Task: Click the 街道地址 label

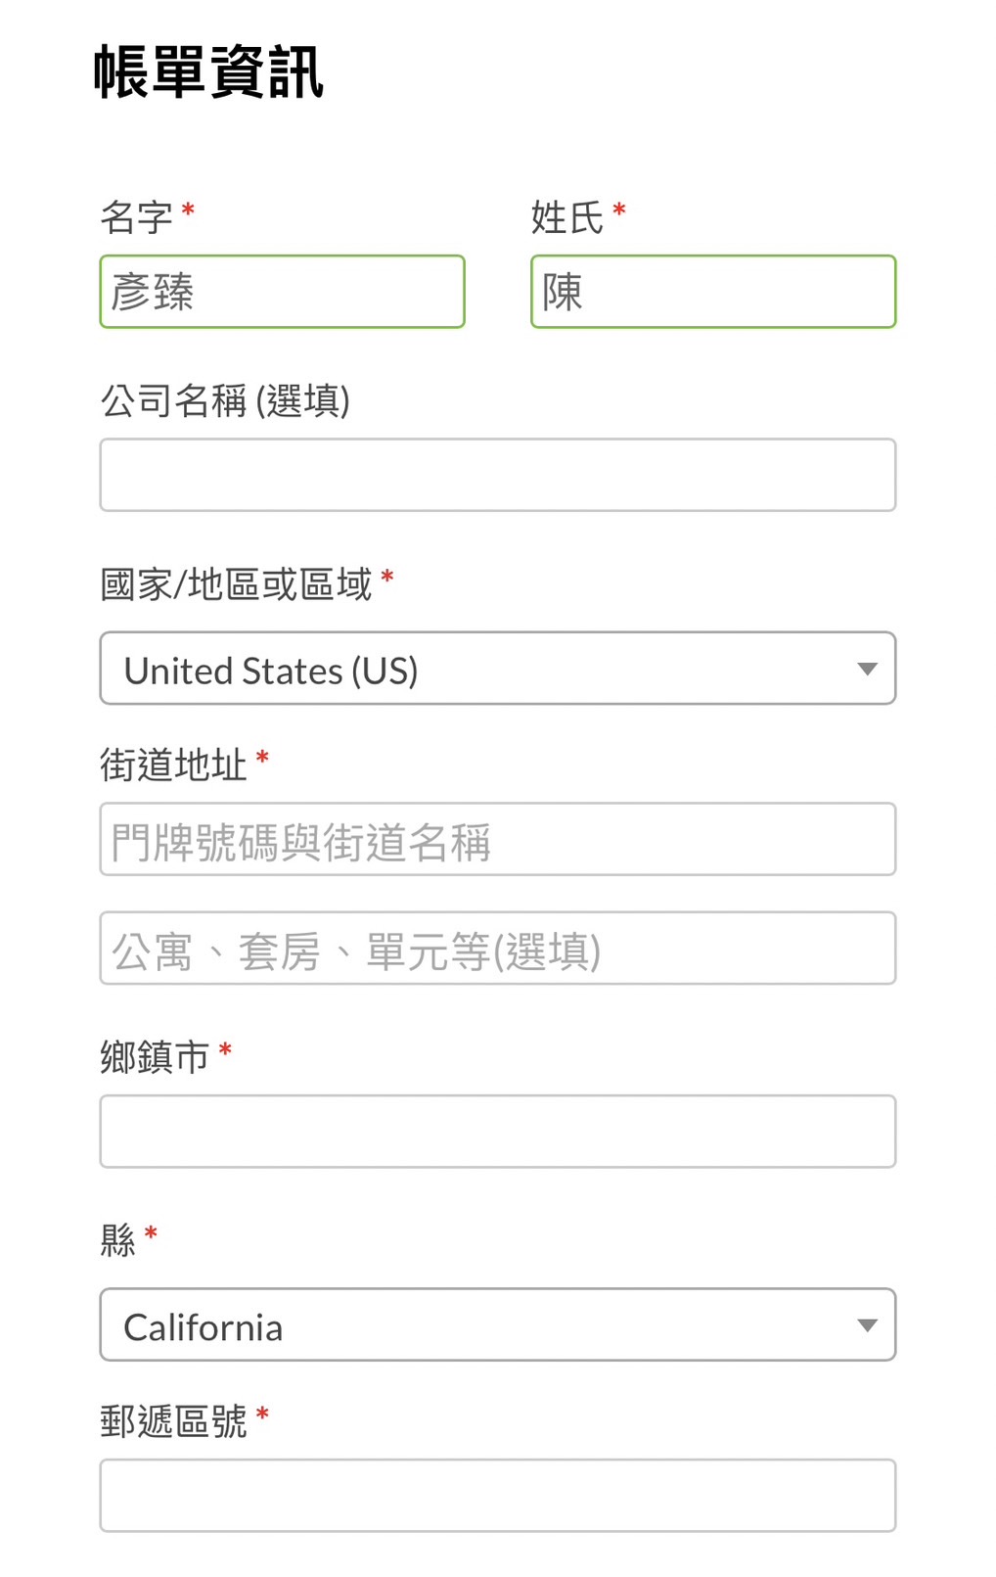Action: 173,765
